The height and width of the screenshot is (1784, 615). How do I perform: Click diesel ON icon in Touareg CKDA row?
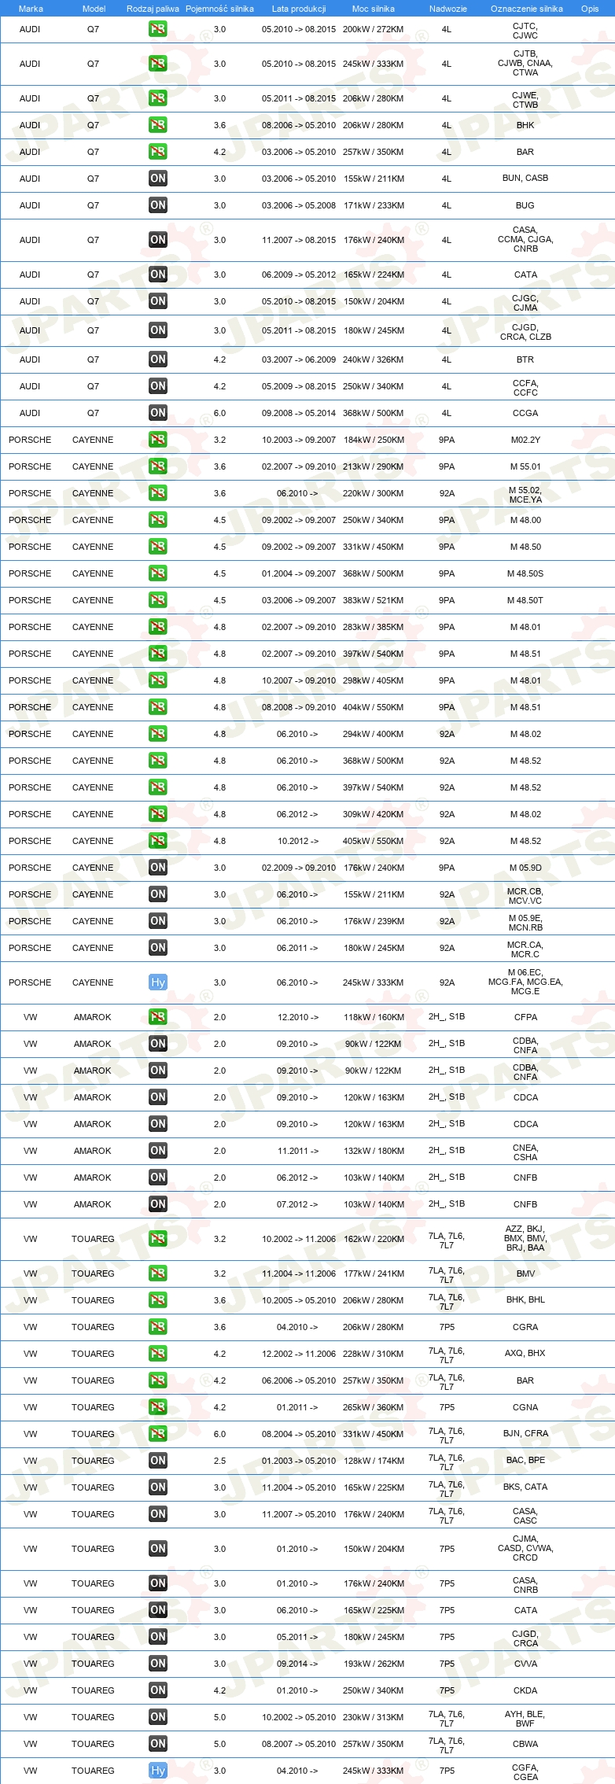158,1690
